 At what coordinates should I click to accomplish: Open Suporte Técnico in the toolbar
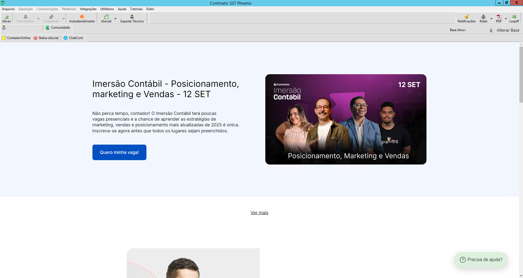coord(132,18)
